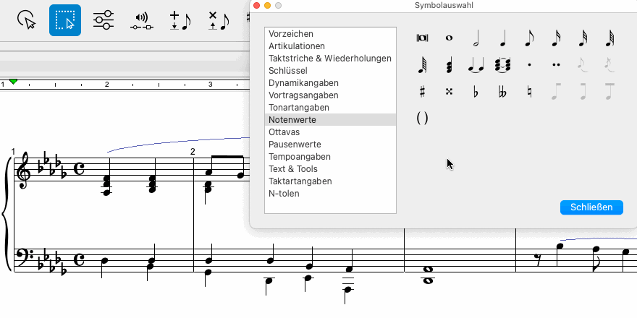Choose the delete note tool
Screen dimensions: 637x318
(218, 20)
